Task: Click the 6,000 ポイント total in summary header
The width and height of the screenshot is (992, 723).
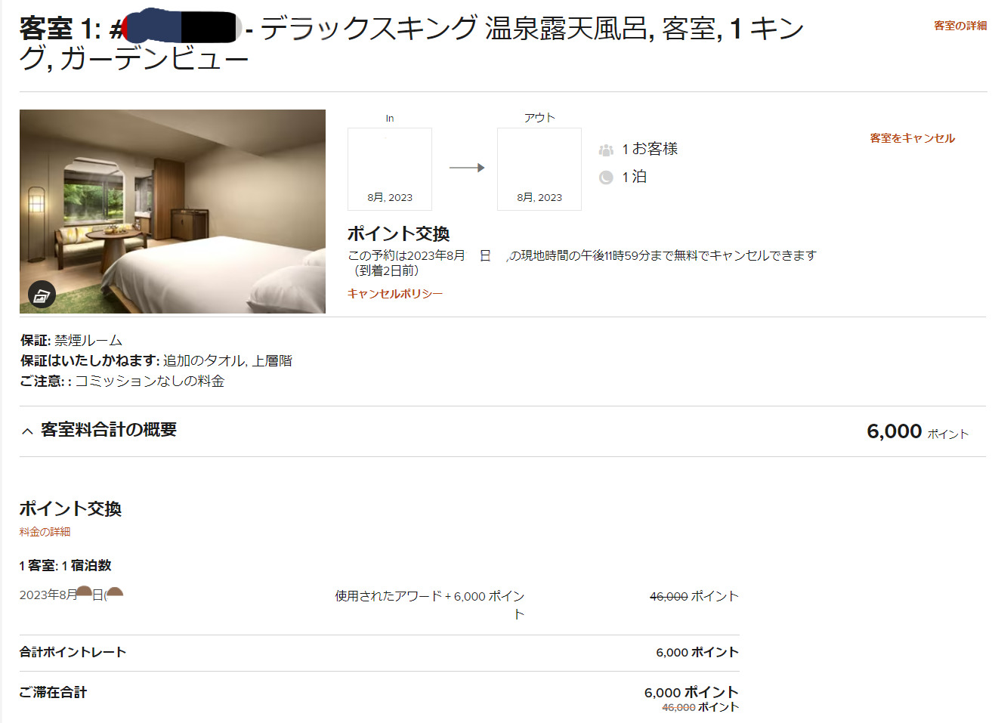Action: pos(917,431)
